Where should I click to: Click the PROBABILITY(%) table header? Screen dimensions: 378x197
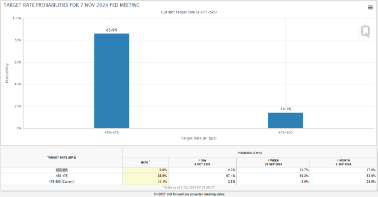click(250, 153)
